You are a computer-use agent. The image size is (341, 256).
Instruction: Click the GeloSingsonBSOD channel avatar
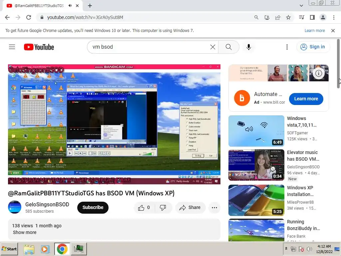pyautogui.click(x=15, y=207)
